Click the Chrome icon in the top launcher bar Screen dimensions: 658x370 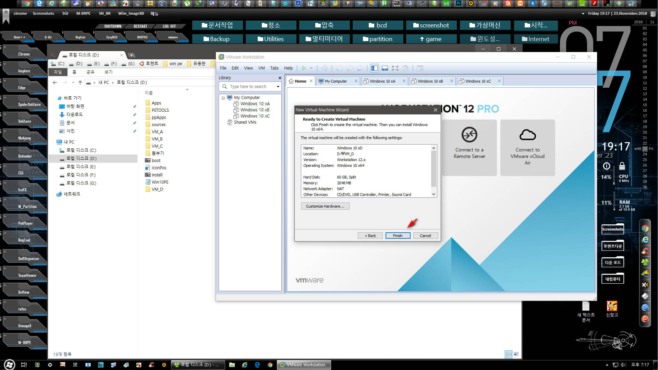[27, 4]
